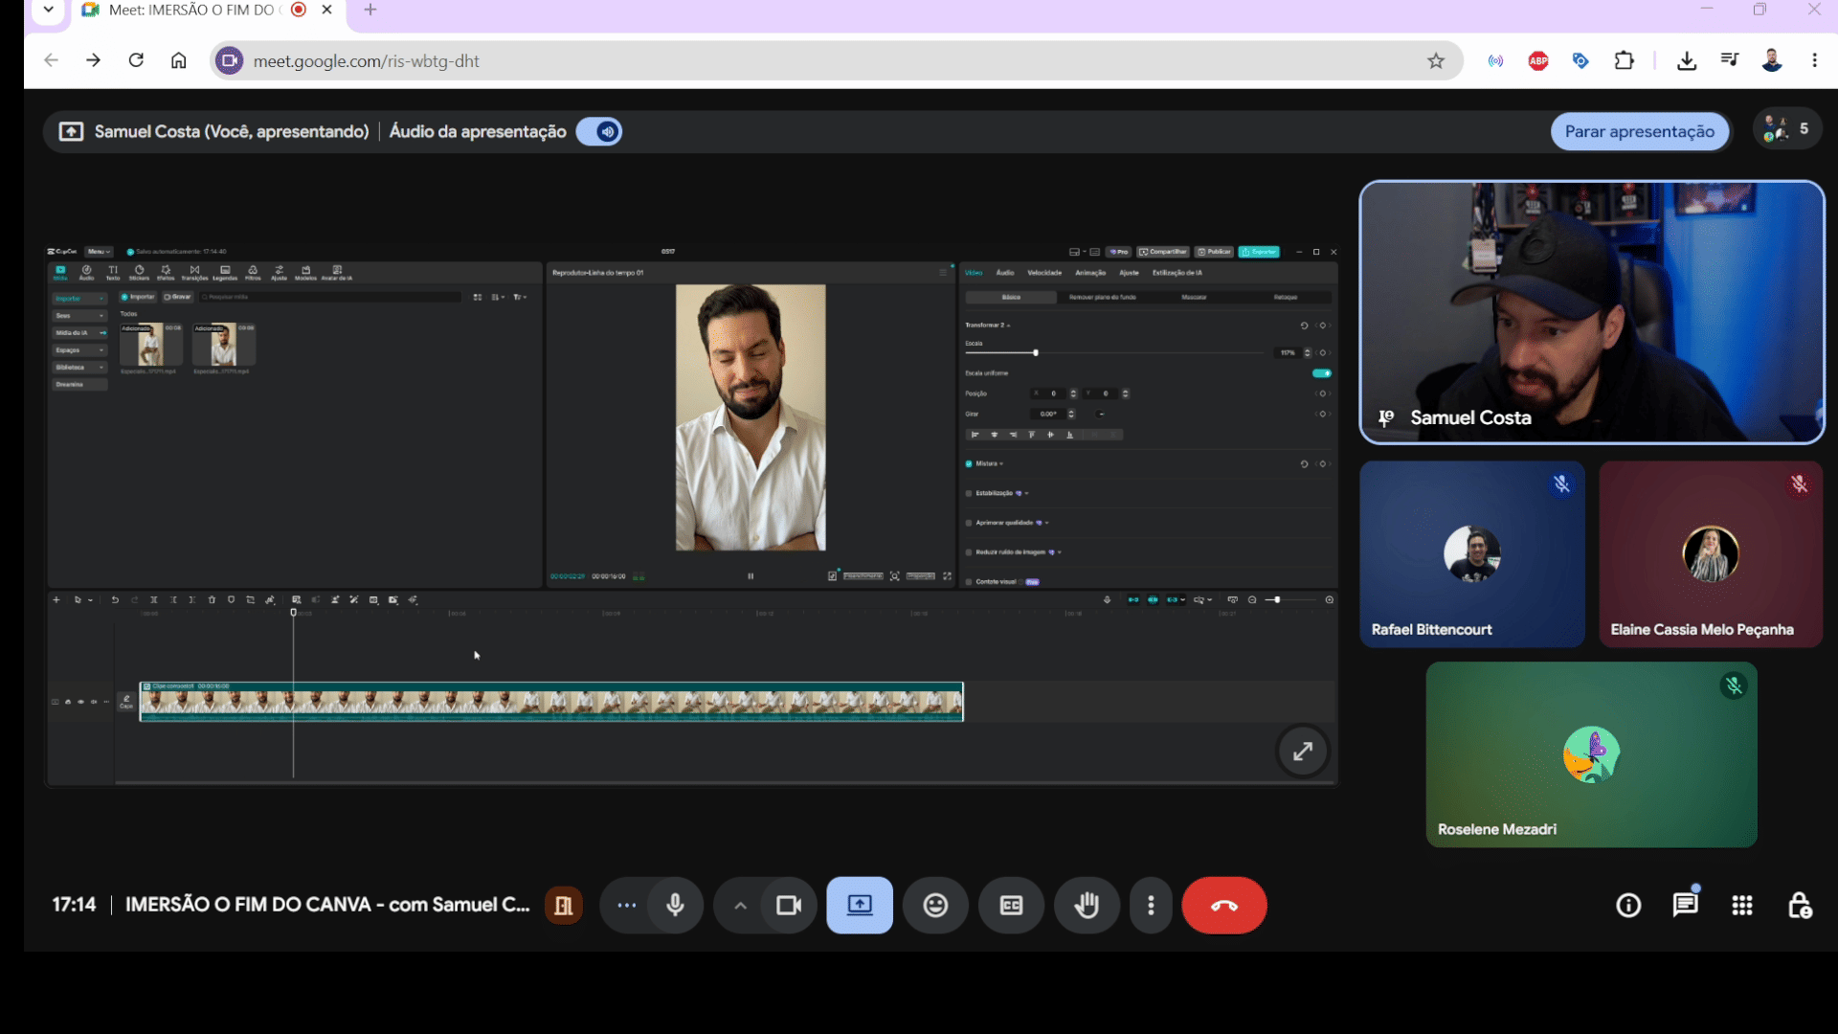Screen dimensions: 1838x1034
Task: Open the emoji reactions button
Action: click(935, 905)
